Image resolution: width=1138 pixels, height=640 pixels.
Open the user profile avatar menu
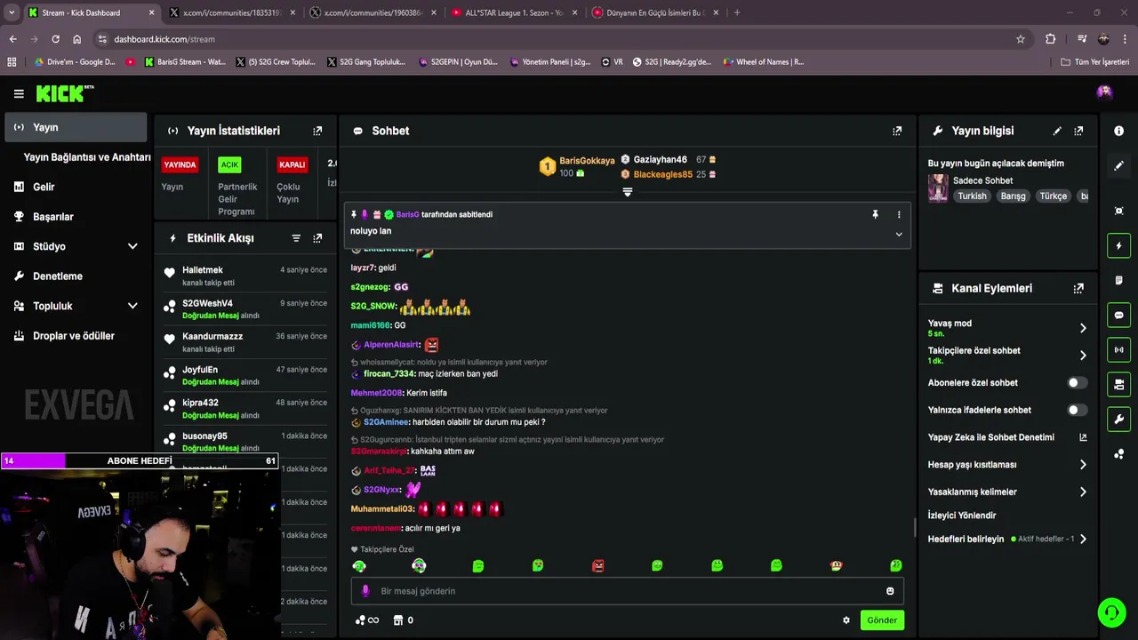[1104, 92]
